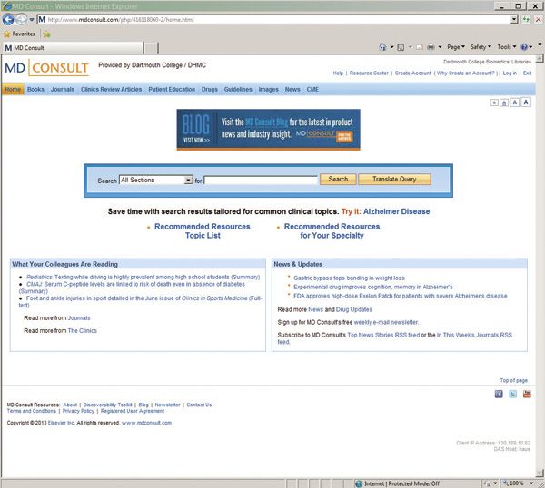The width and height of the screenshot is (545, 488).
Task: Open the Patient Education tab
Action: point(172,89)
